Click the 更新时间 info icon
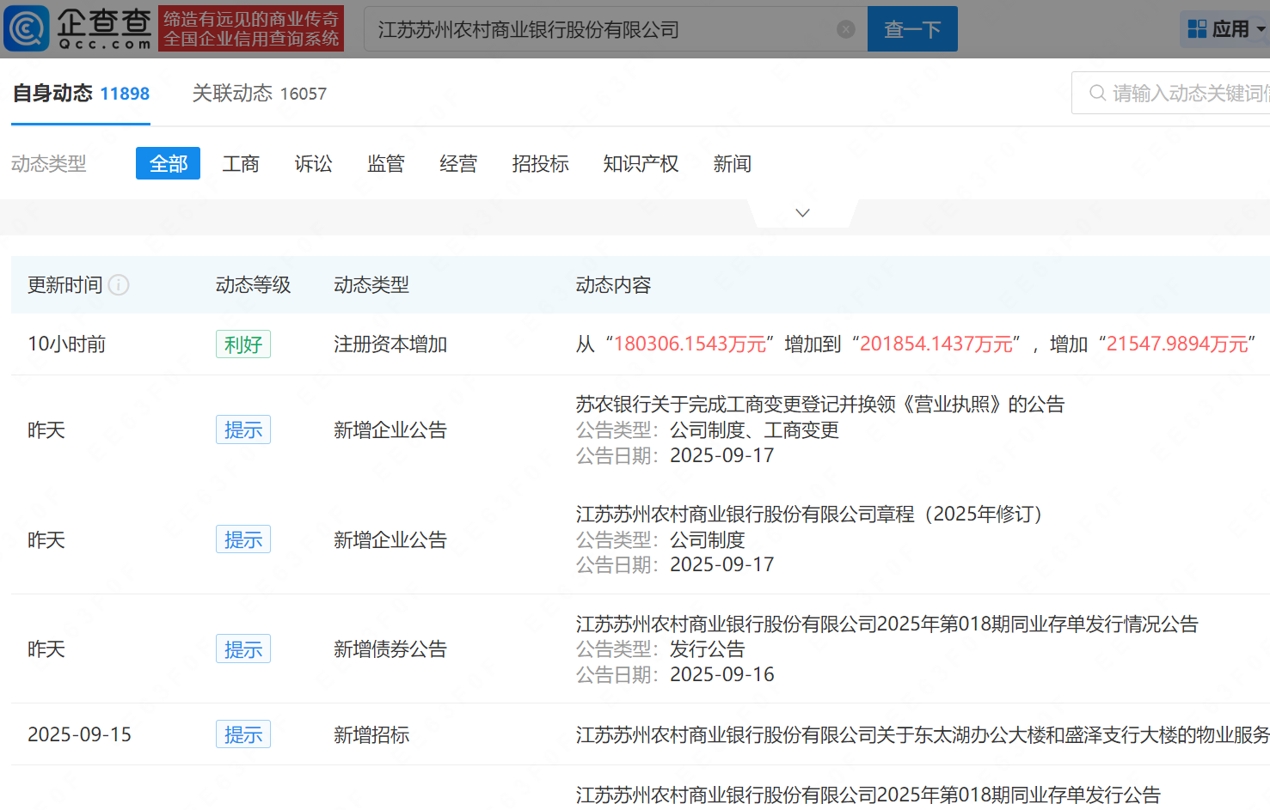The image size is (1270, 810). pyautogui.click(x=120, y=284)
